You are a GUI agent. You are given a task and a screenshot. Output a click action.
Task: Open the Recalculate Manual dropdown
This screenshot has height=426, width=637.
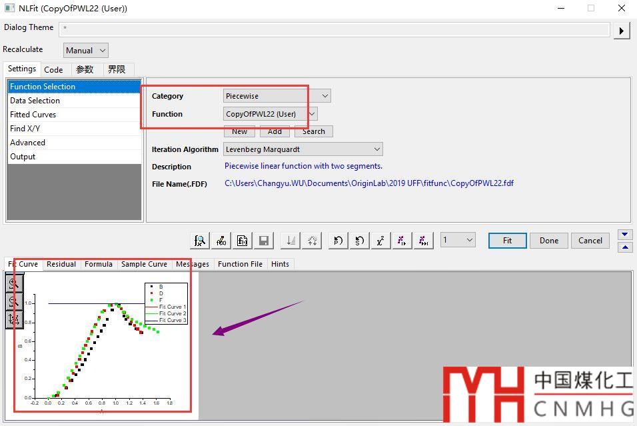click(85, 50)
